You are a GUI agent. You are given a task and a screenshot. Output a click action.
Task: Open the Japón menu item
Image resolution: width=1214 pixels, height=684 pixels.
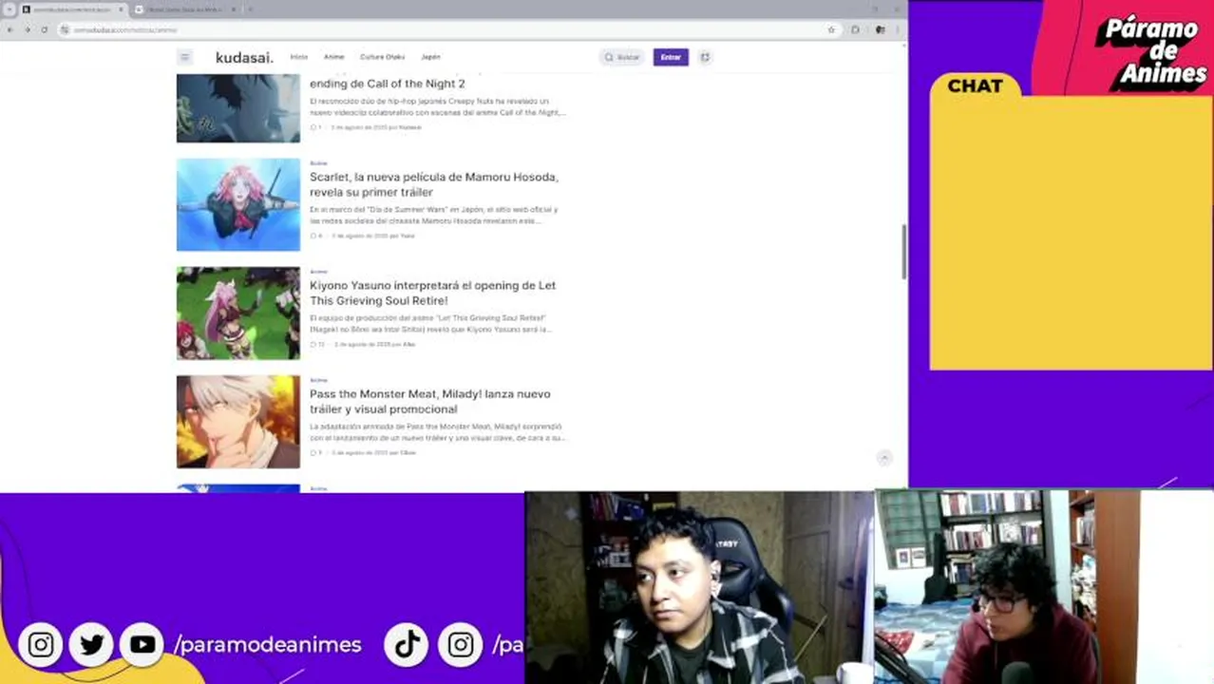pyautogui.click(x=430, y=57)
